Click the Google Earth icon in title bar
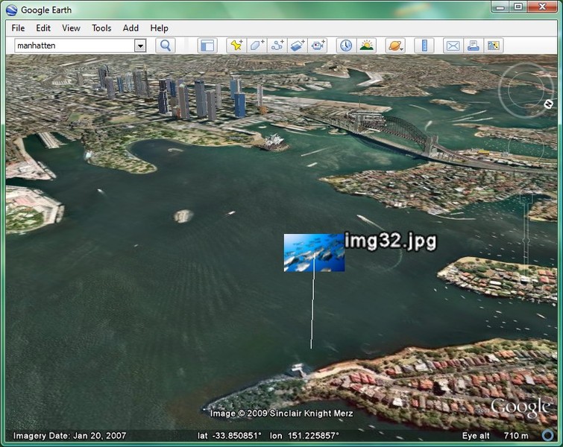This screenshot has width=563, height=447. click(x=11, y=10)
